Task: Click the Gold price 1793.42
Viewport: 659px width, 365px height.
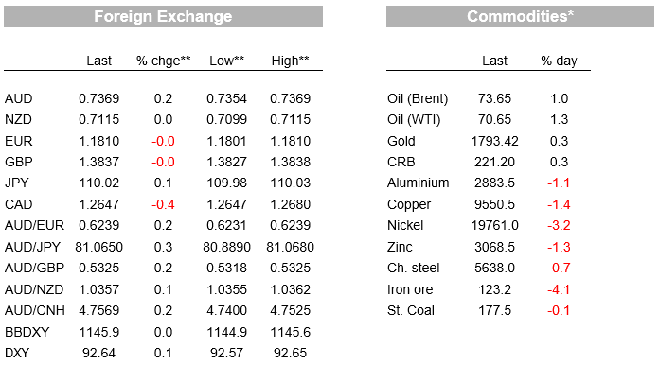Action: click(x=494, y=141)
